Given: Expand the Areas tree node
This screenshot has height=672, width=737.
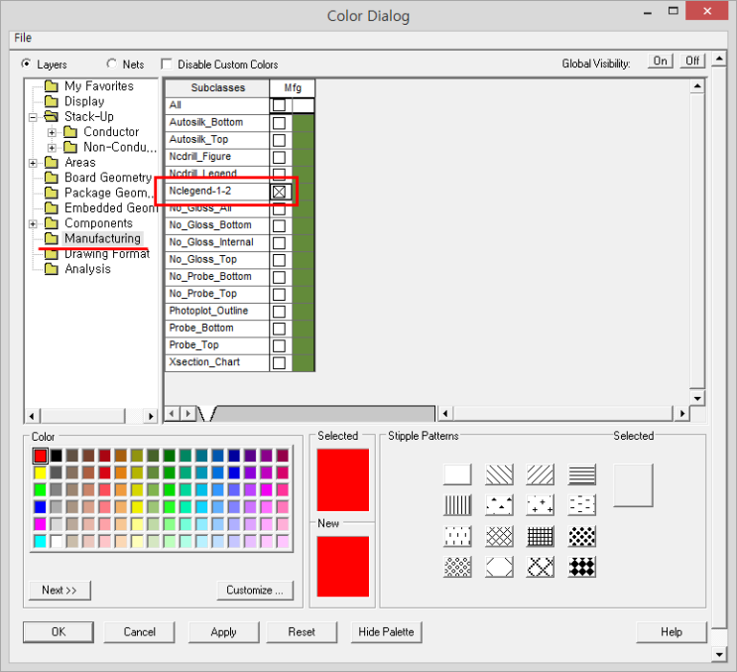Looking at the screenshot, I should coord(34,163).
